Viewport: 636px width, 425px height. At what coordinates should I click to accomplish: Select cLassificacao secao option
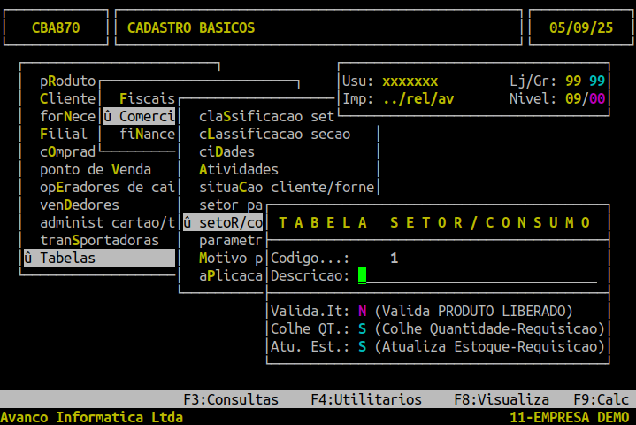274,134
